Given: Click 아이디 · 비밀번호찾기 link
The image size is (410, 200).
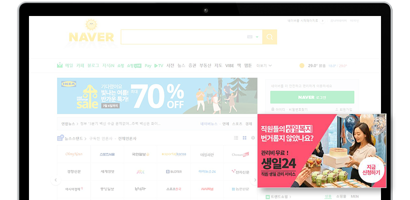Looking at the screenshot, I should coord(289,109).
